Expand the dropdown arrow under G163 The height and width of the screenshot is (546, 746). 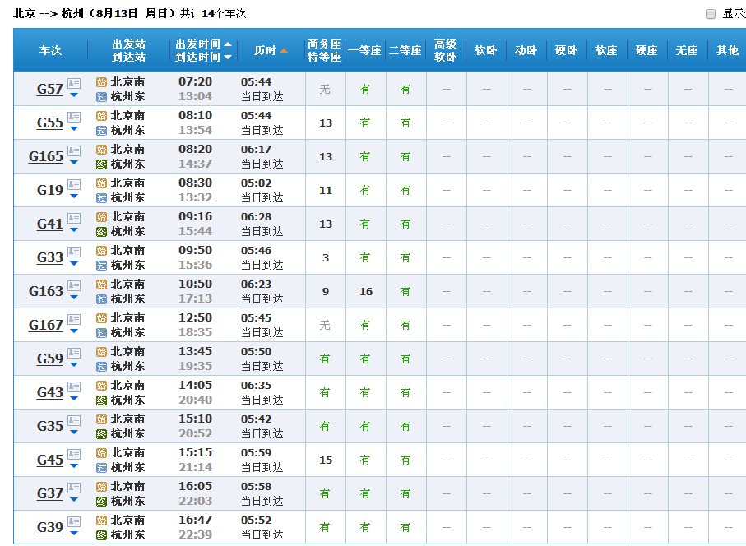tap(73, 298)
